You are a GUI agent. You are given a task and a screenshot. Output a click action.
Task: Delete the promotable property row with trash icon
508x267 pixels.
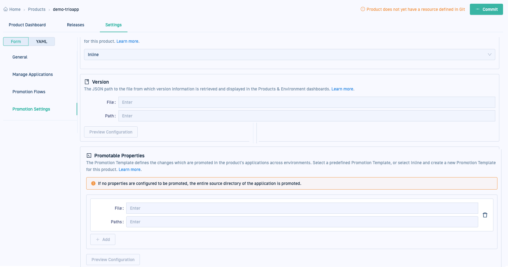[485, 215]
